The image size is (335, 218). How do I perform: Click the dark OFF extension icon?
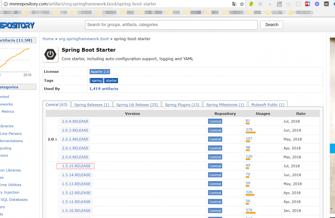326,4
